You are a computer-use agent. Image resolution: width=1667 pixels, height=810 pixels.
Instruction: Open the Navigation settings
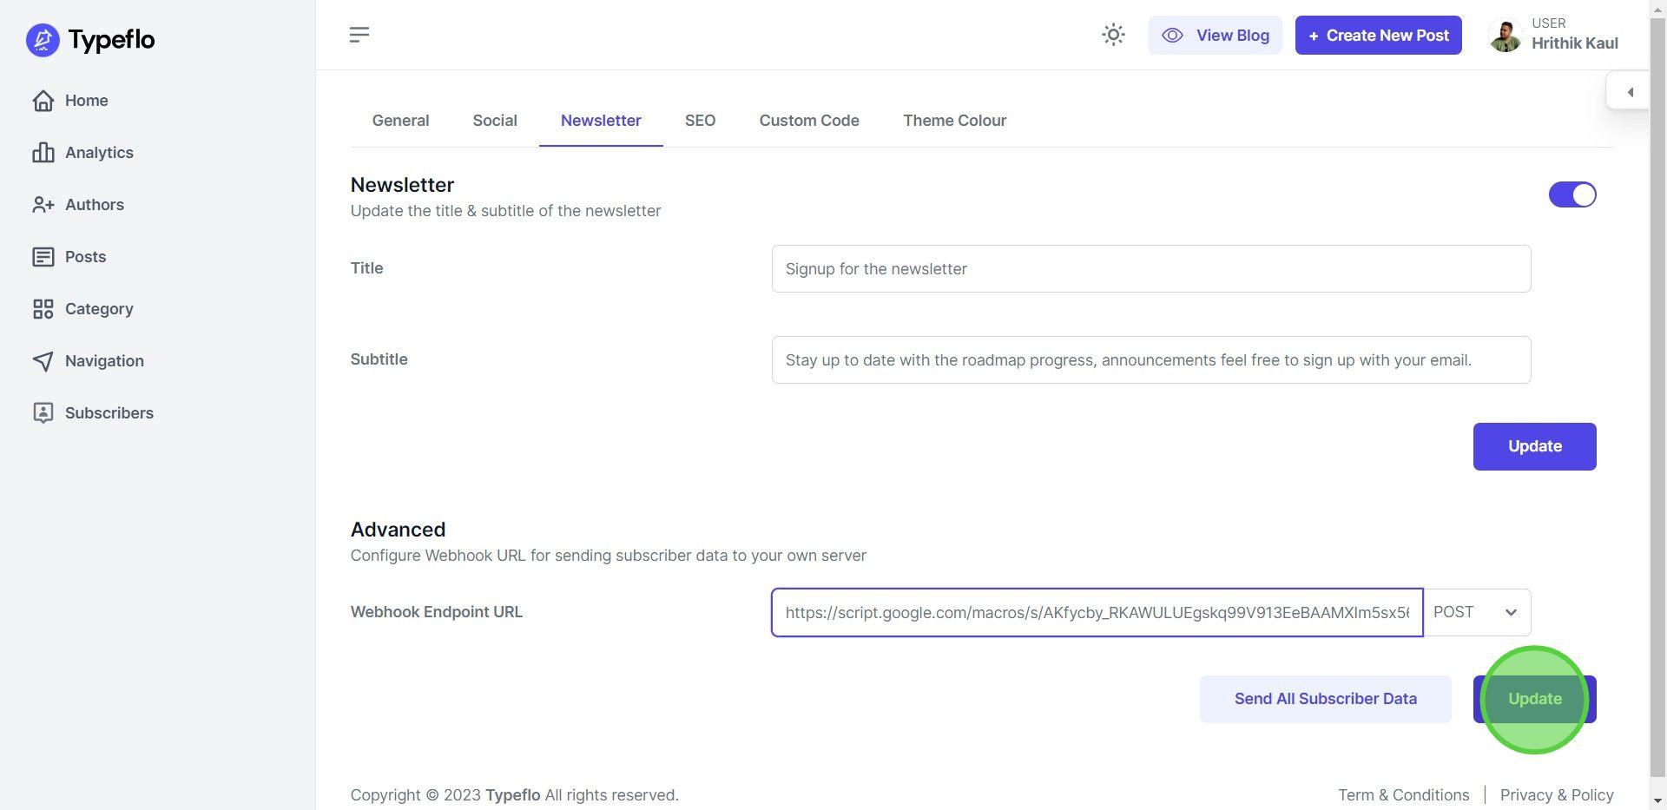point(103,361)
